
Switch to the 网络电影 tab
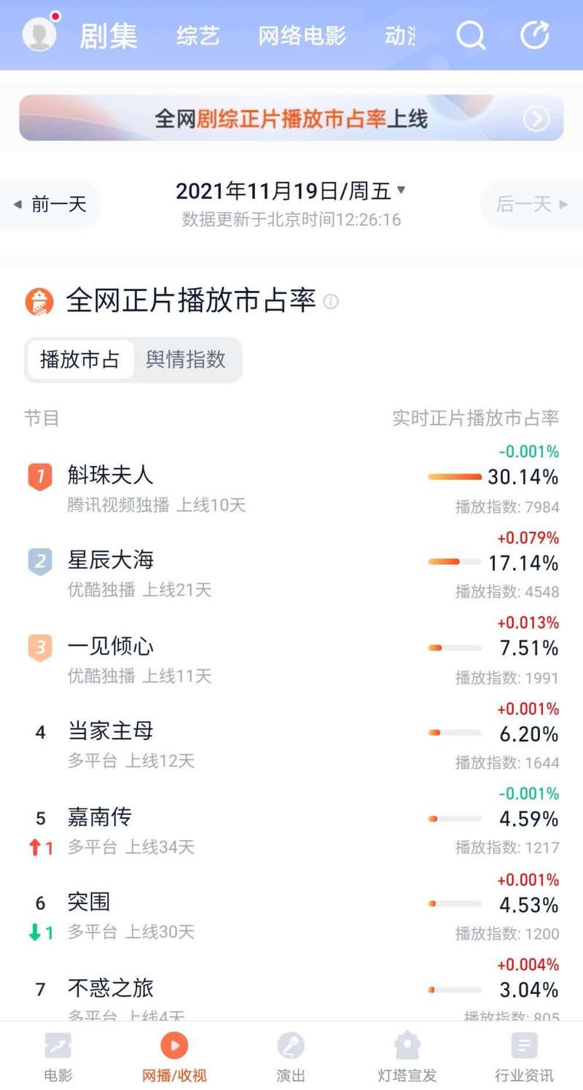pos(302,36)
